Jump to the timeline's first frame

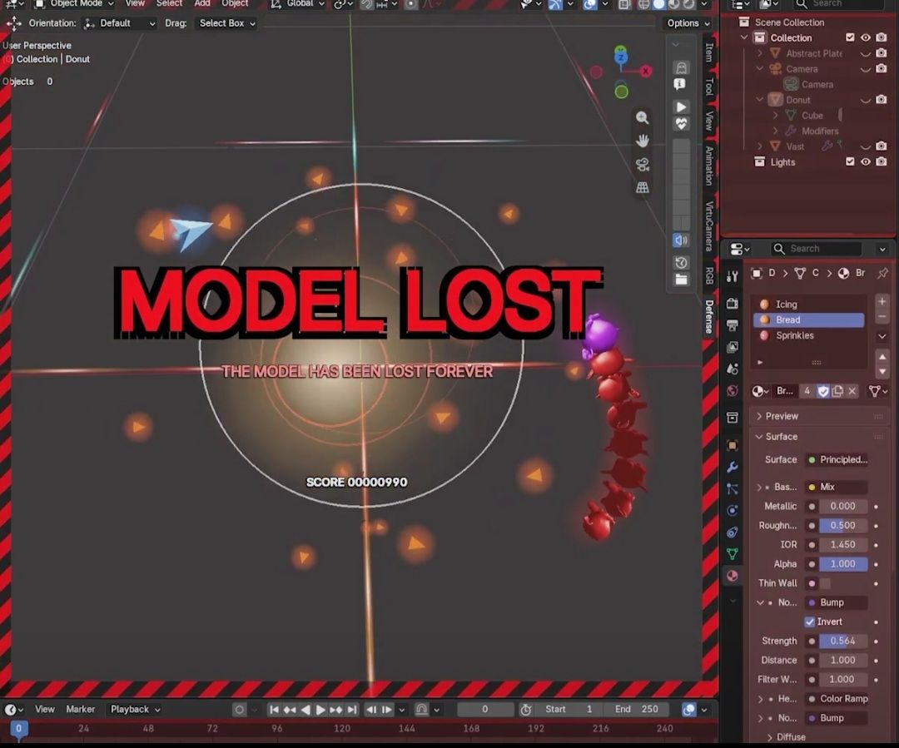pos(274,710)
